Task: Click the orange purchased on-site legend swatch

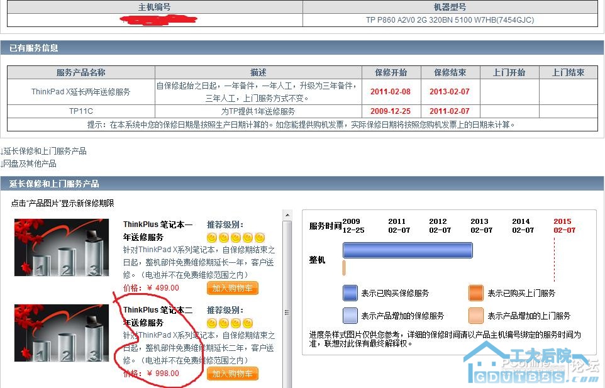Action: [476, 293]
